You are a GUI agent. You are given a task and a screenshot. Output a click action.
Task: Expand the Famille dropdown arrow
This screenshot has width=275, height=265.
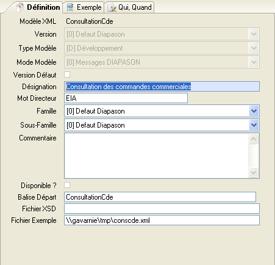click(x=254, y=111)
